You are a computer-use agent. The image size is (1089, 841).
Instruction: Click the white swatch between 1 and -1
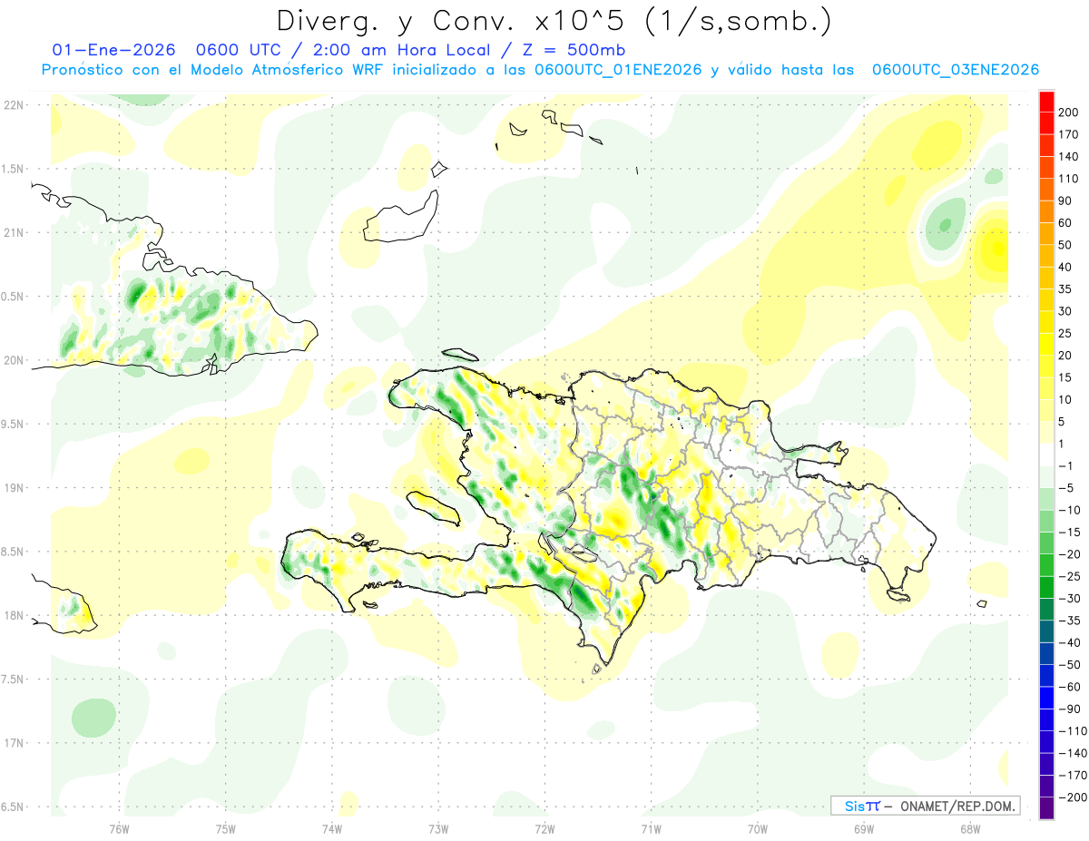coord(1046,455)
